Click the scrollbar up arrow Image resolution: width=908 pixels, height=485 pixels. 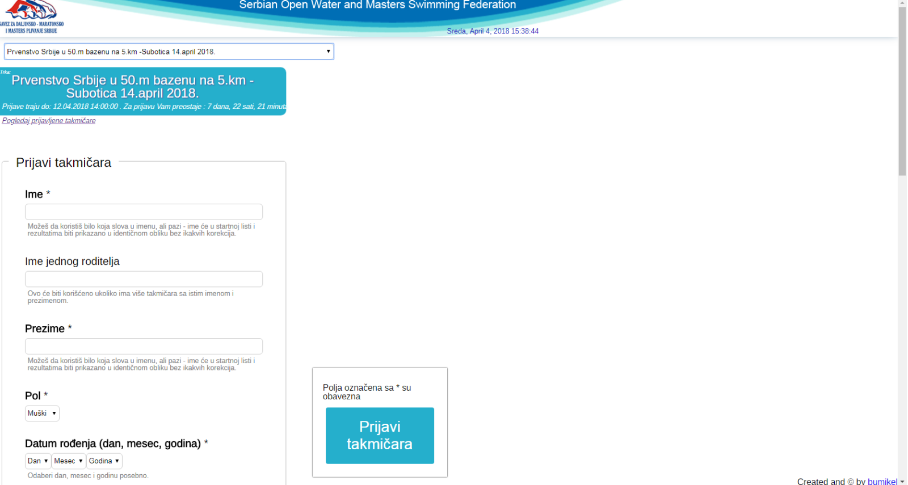pos(902,3)
